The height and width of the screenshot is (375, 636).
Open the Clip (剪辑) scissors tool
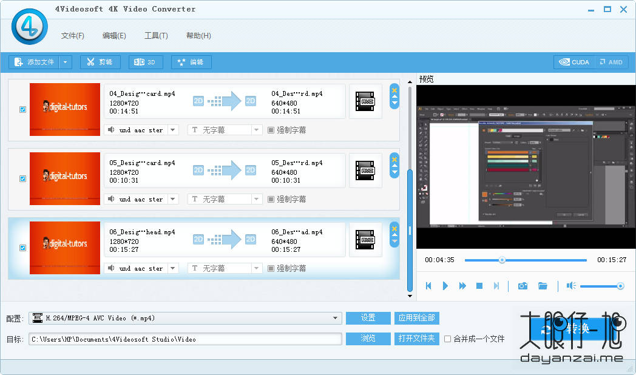tap(100, 62)
